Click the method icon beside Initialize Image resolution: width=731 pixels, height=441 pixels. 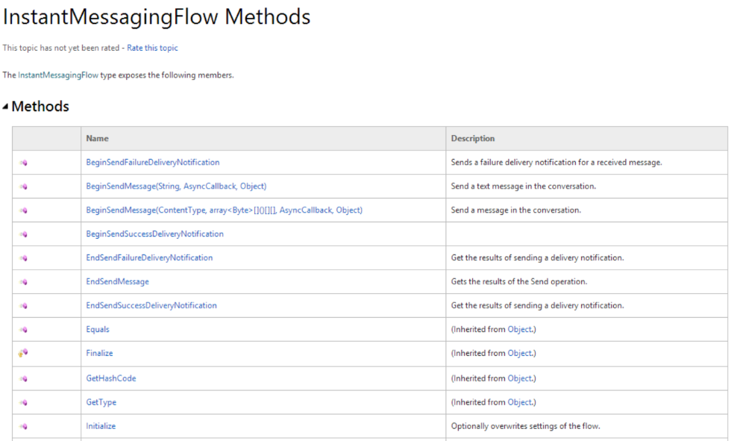[x=23, y=426]
